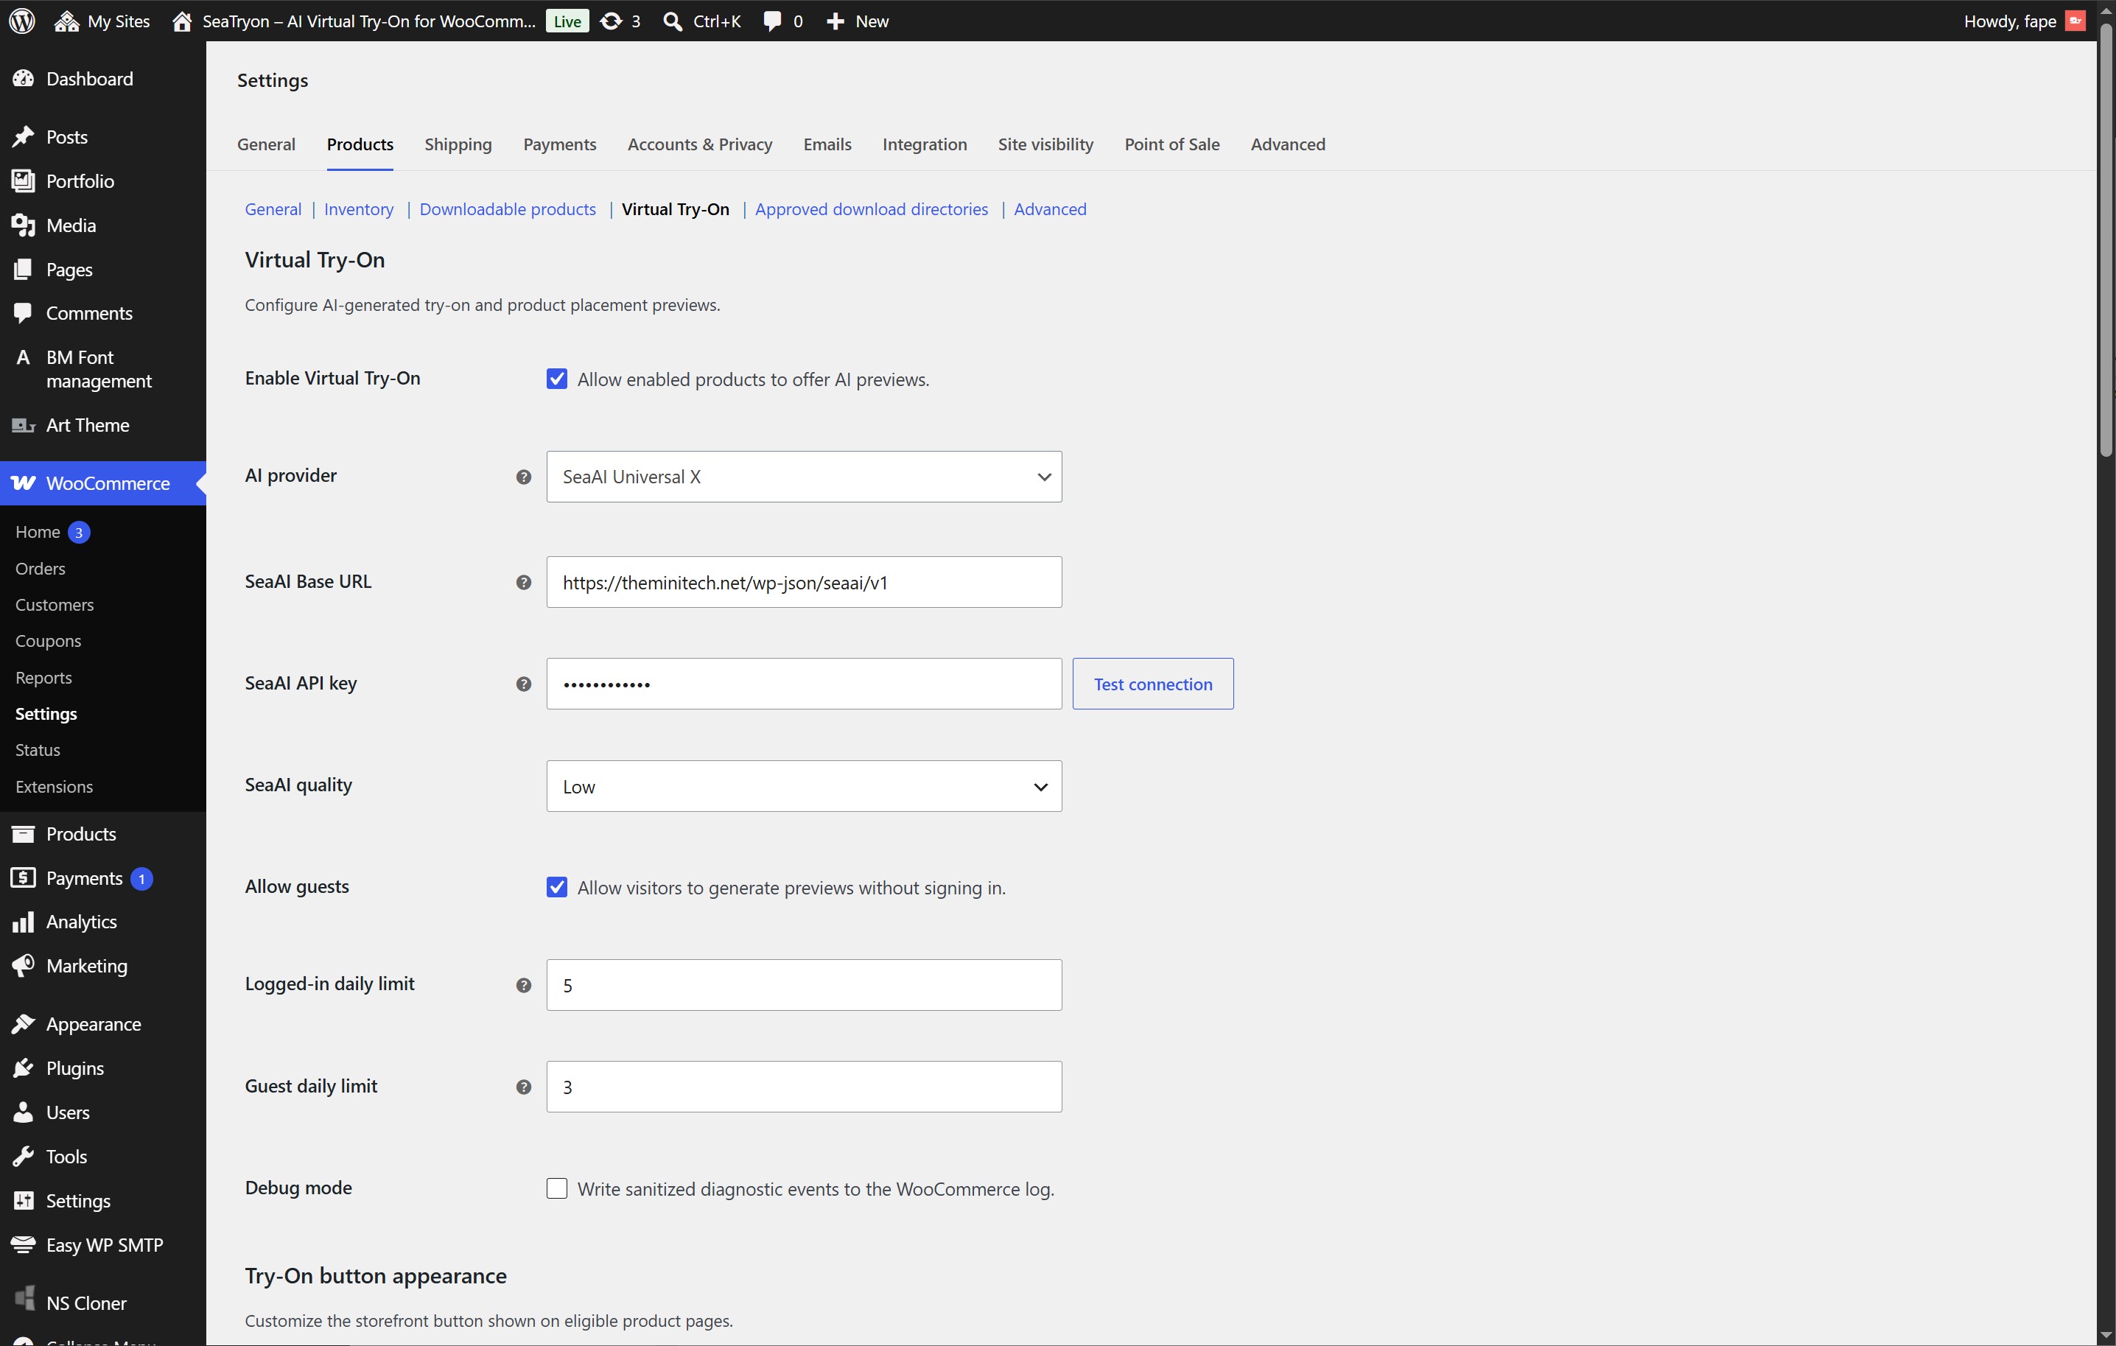
Task: Switch to the Shipping tab
Action: pyautogui.click(x=458, y=144)
